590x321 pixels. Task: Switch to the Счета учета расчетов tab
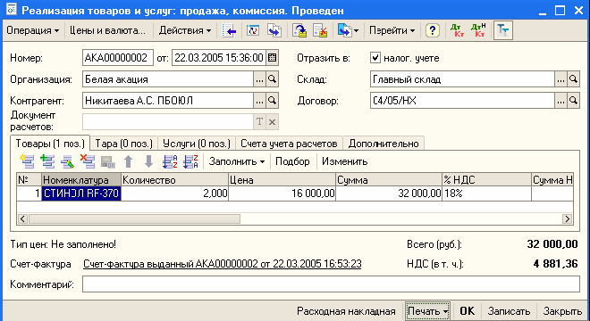(289, 144)
